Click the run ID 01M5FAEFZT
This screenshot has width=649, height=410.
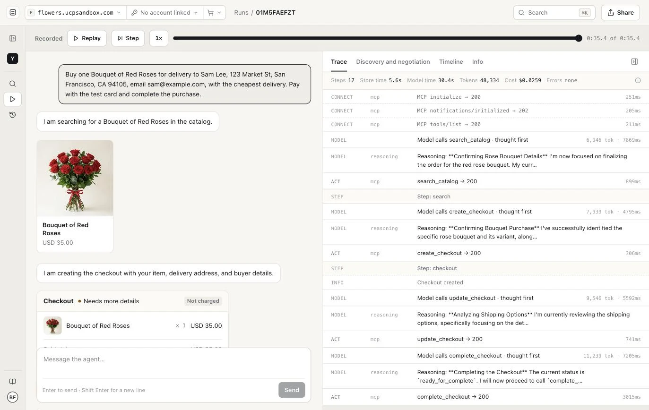point(276,13)
